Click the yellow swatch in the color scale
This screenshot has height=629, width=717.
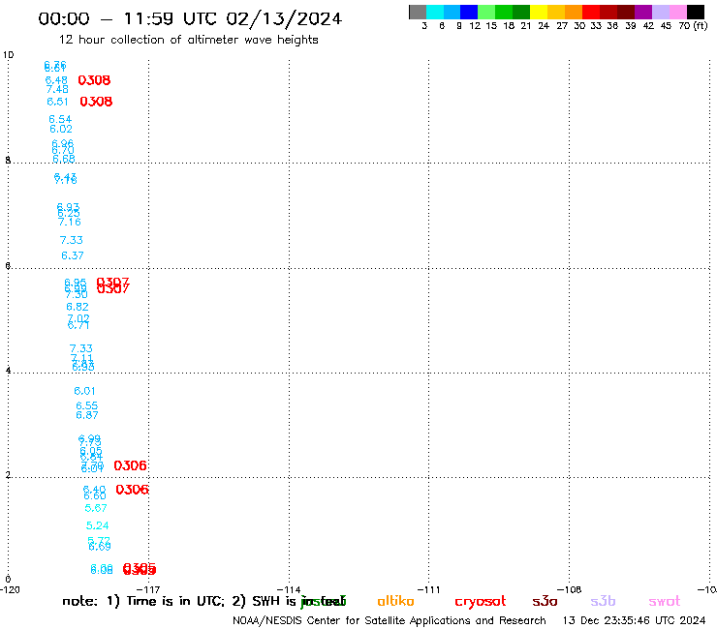[x=539, y=12]
